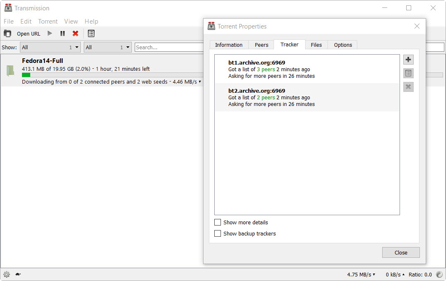Image resolution: width=446 pixels, height=281 pixels.
Task: Close Torrent Properties with the X button
Action: point(417,26)
